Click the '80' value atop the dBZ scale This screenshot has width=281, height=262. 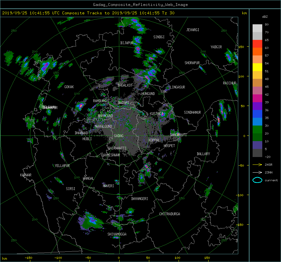pos(267,24)
